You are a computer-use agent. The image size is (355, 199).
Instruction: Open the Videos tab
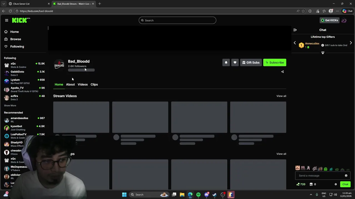coord(83,84)
